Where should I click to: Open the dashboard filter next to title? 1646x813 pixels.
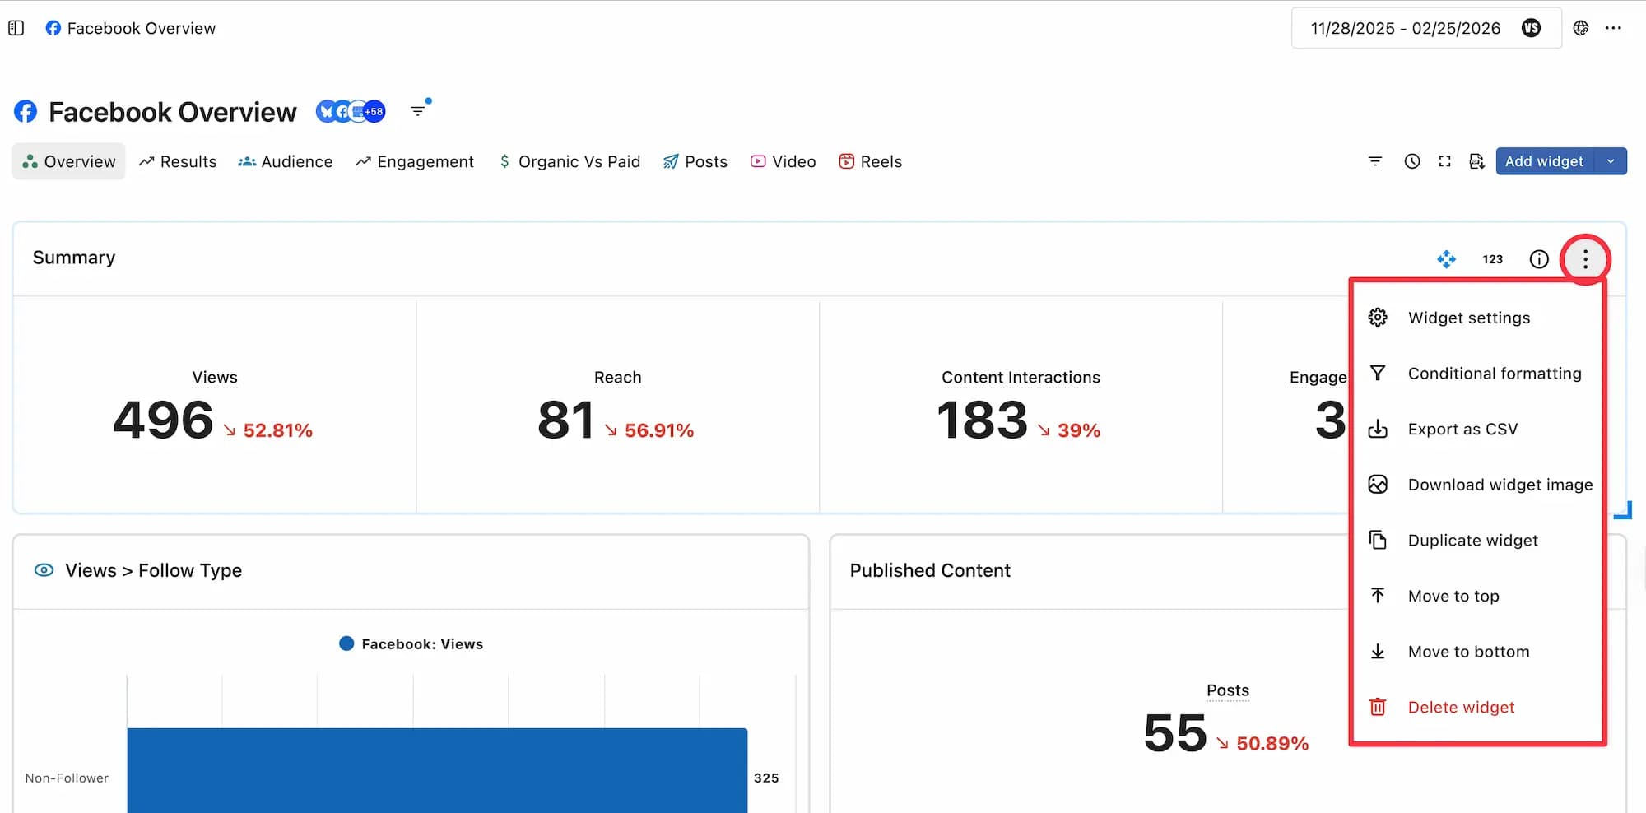coord(420,110)
